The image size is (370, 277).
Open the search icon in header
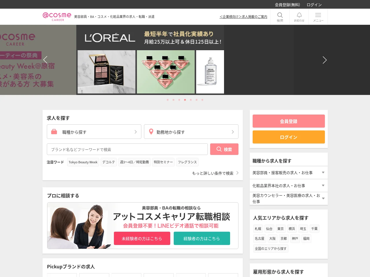(280, 17)
